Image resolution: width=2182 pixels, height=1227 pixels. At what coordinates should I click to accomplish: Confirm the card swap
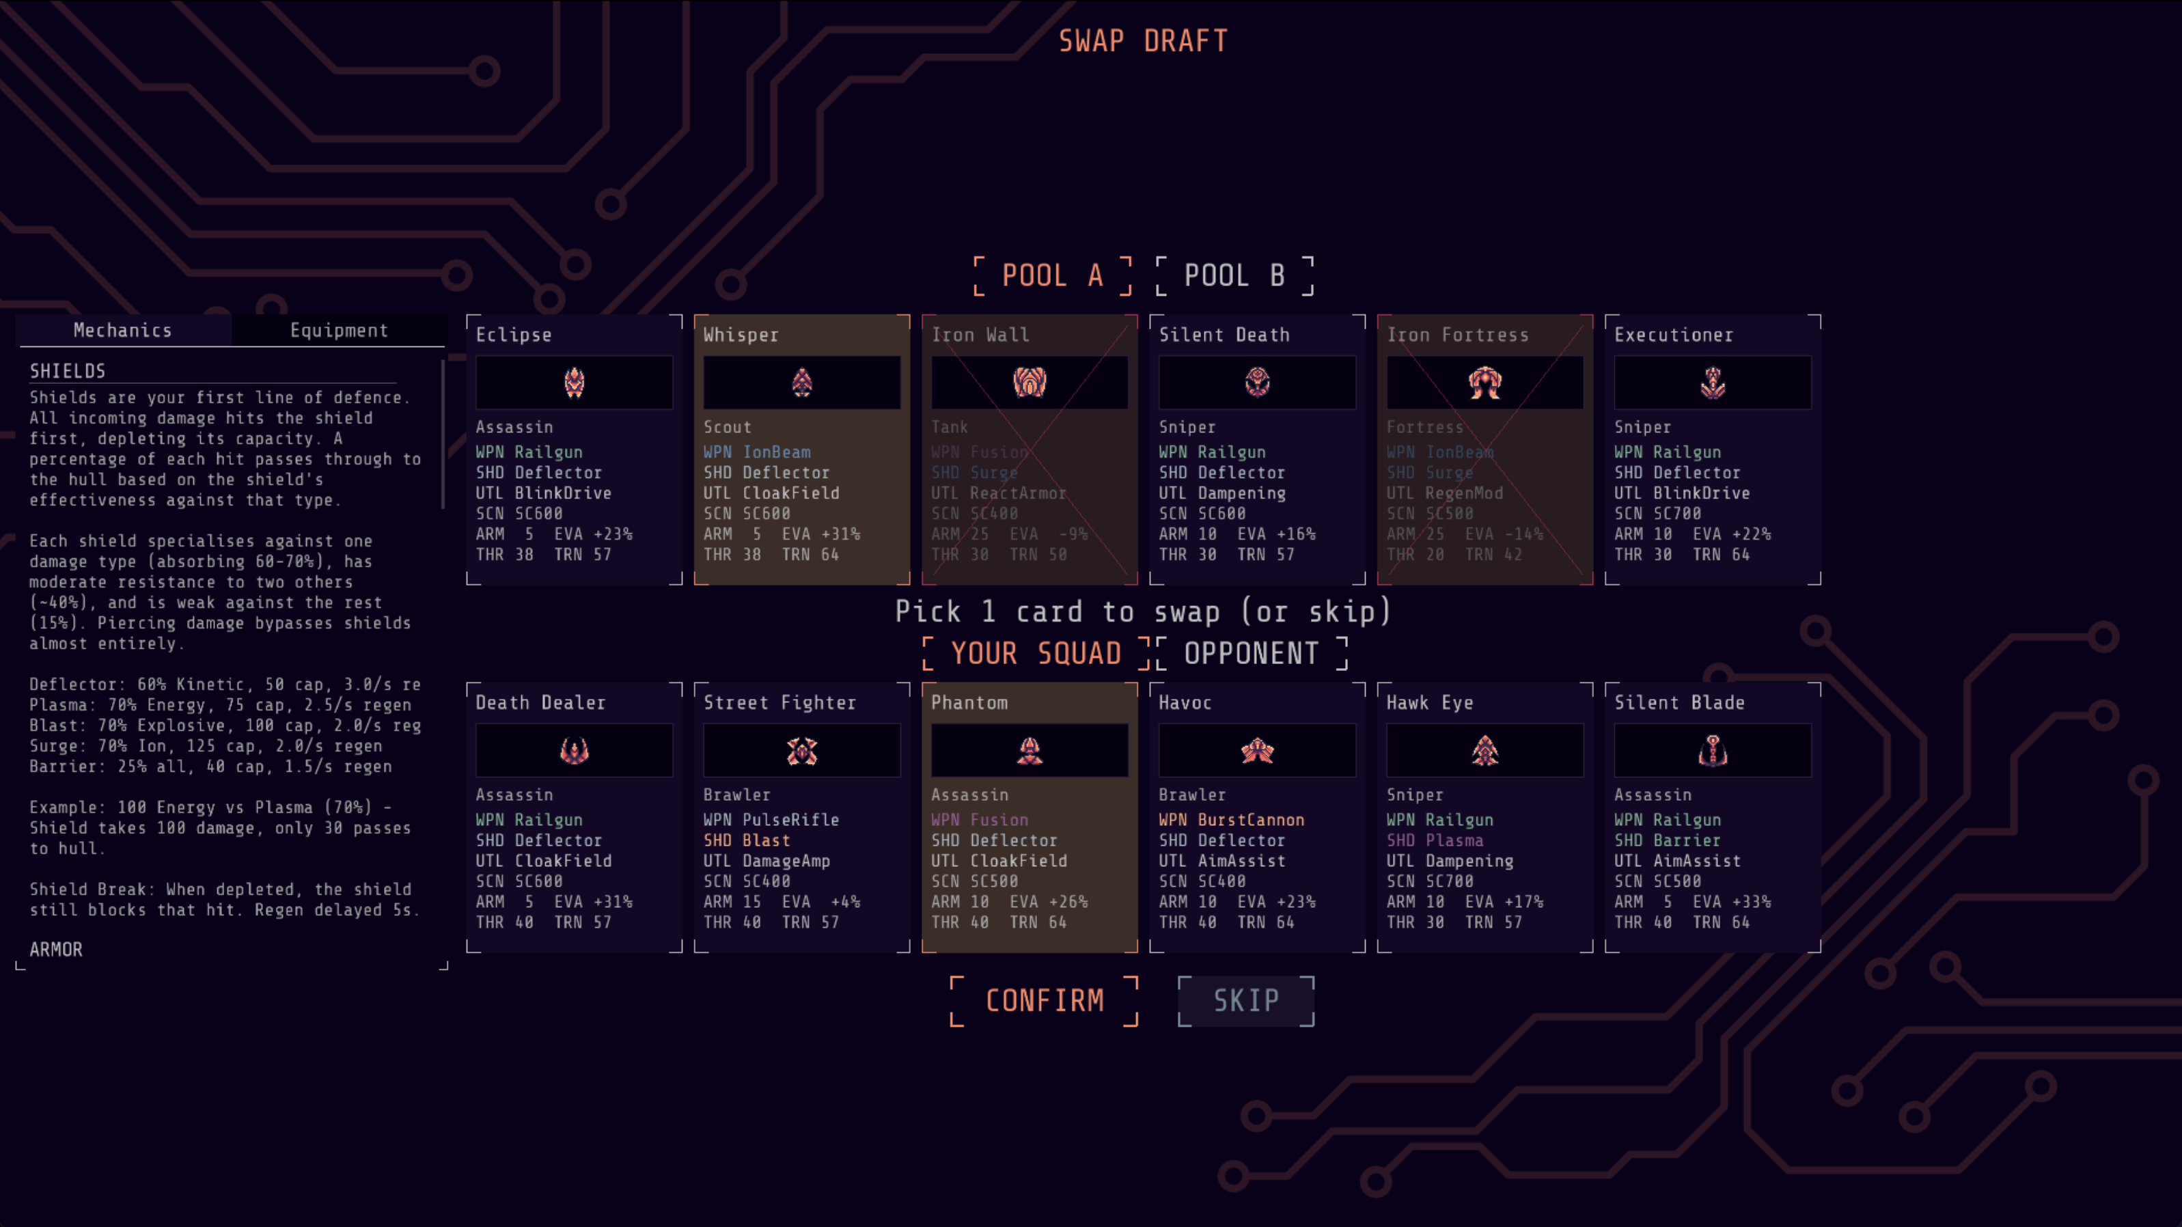click(x=1045, y=1001)
